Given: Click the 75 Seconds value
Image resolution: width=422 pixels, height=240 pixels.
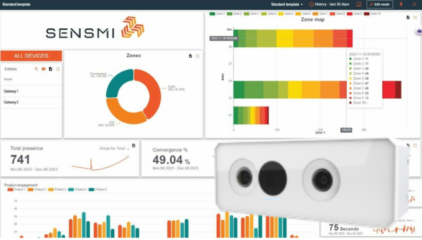Looking at the screenshot, I should click(x=344, y=228).
